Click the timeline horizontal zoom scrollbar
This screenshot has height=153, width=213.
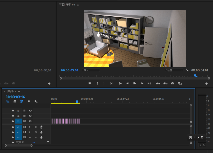coord(18,146)
